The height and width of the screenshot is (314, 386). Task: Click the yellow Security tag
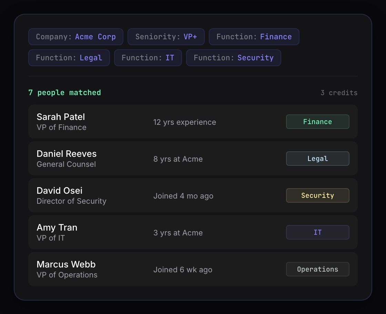tap(317, 195)
